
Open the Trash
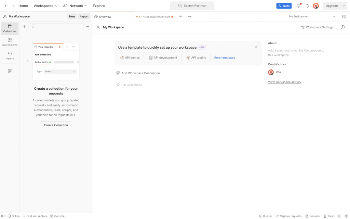(x=329, y=216)
